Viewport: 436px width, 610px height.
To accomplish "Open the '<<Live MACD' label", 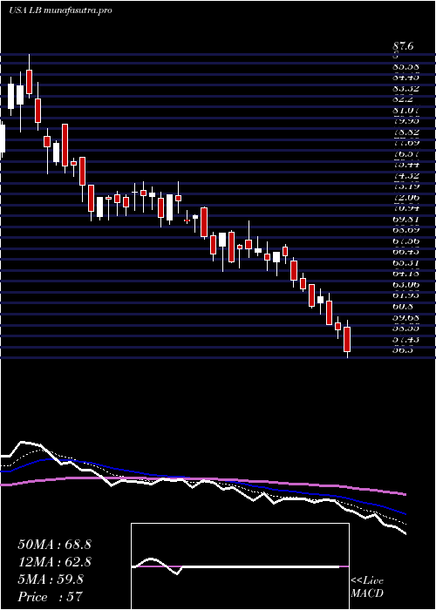I will tap(367, 587).
